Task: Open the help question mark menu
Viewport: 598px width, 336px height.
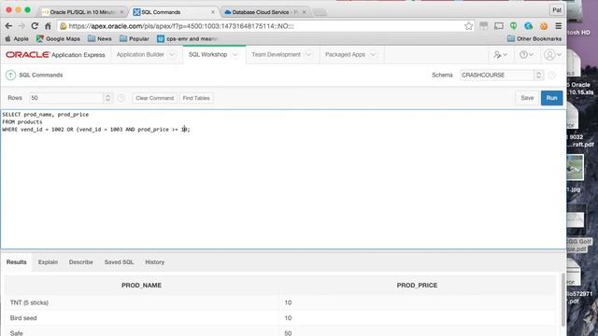Action: tap(526, 55)
